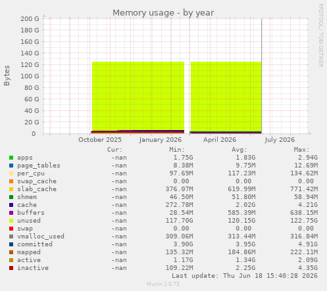Click the purple buffers legend swatch

[x=11, y=213]
